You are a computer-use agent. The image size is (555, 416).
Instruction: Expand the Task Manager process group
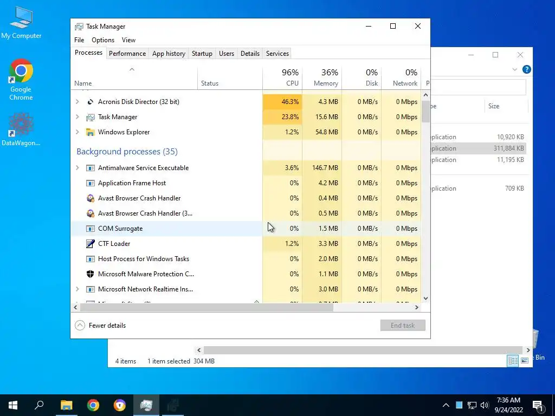point(78,117)
